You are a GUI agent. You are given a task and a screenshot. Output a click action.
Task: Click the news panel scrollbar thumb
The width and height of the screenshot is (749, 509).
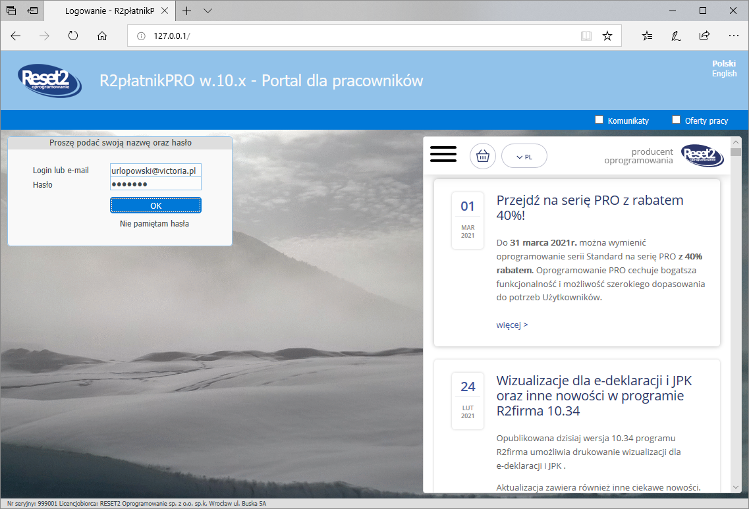click(x=736, y=152)
